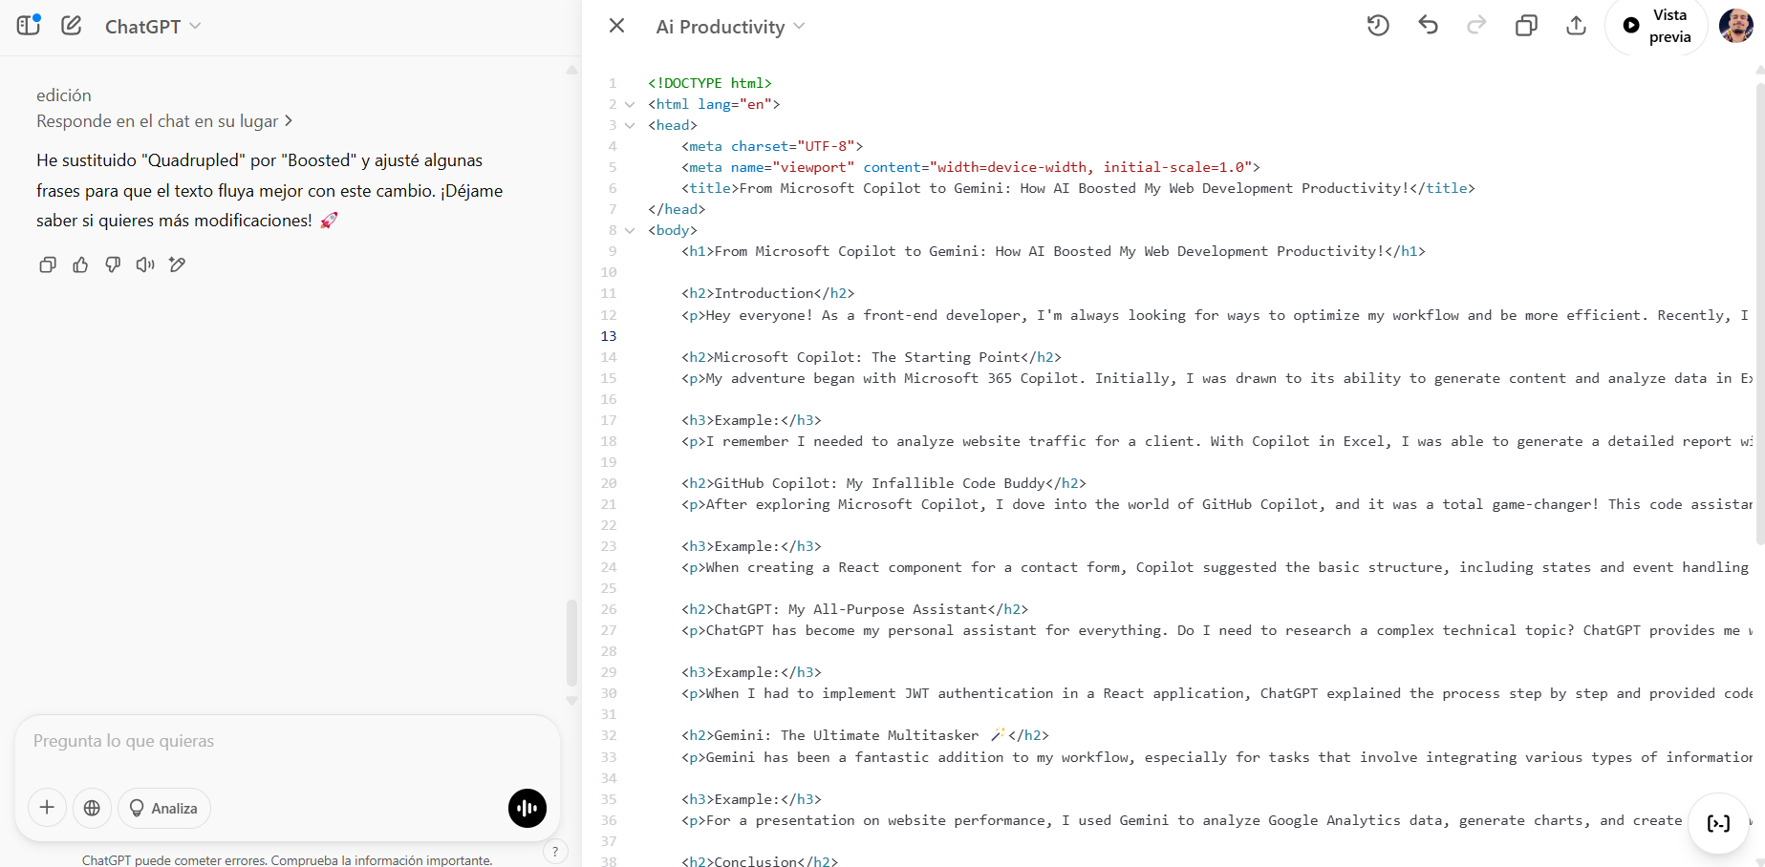Show canvas version history
Screen dimensions: 1765x867
pos(1377,26)
